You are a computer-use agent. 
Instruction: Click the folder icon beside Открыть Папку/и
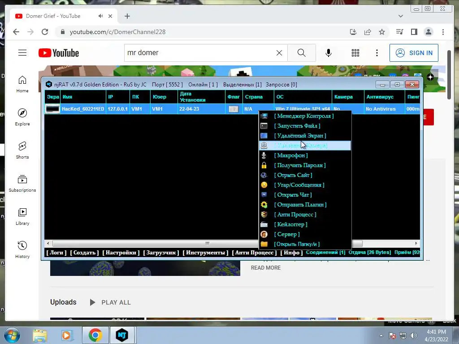[x=264, y=244]
